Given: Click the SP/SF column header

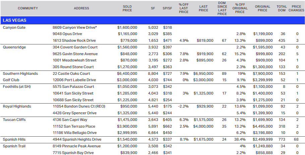Looking at the screenshot, I should click(x=167, y=8).
